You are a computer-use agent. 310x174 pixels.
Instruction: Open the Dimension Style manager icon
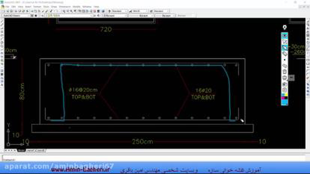[x=130, y=11]
